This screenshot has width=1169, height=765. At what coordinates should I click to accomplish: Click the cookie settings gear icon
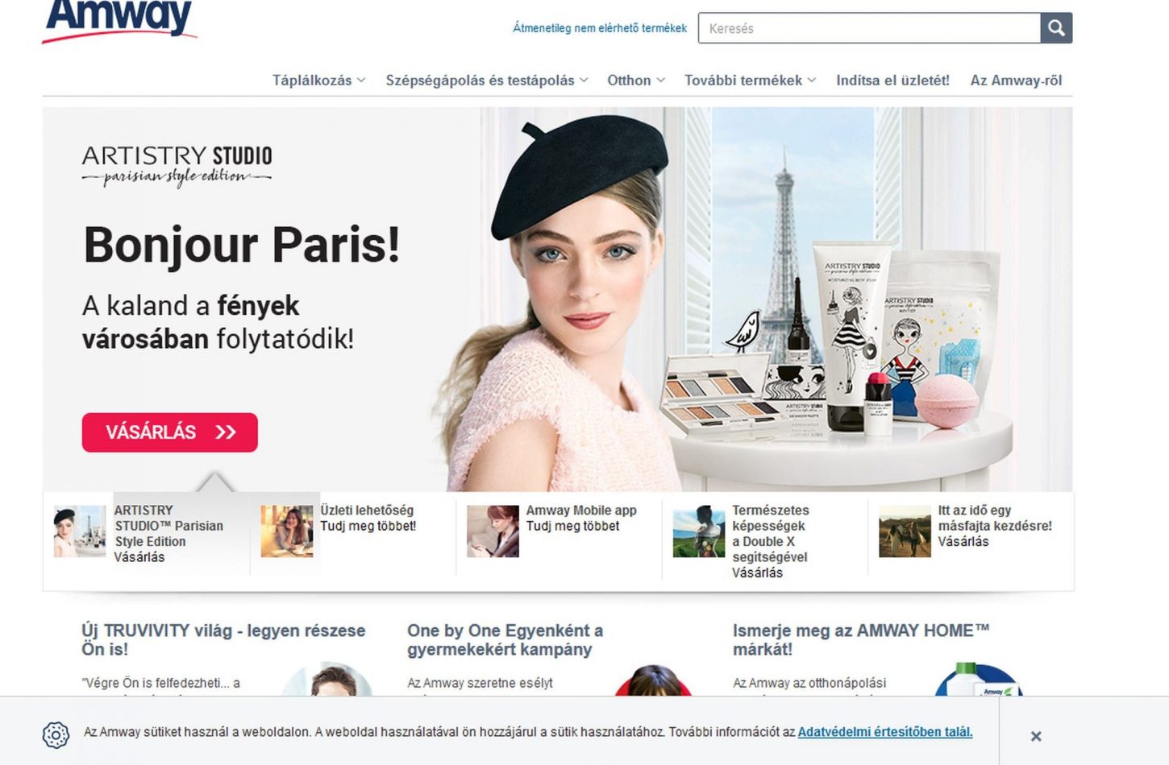tap(56, 734)
